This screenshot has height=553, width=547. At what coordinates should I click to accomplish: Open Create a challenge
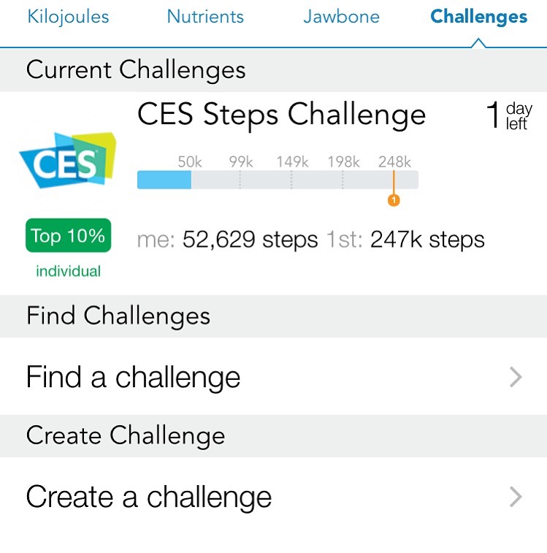pyautogui.click(x=273, y=497)
